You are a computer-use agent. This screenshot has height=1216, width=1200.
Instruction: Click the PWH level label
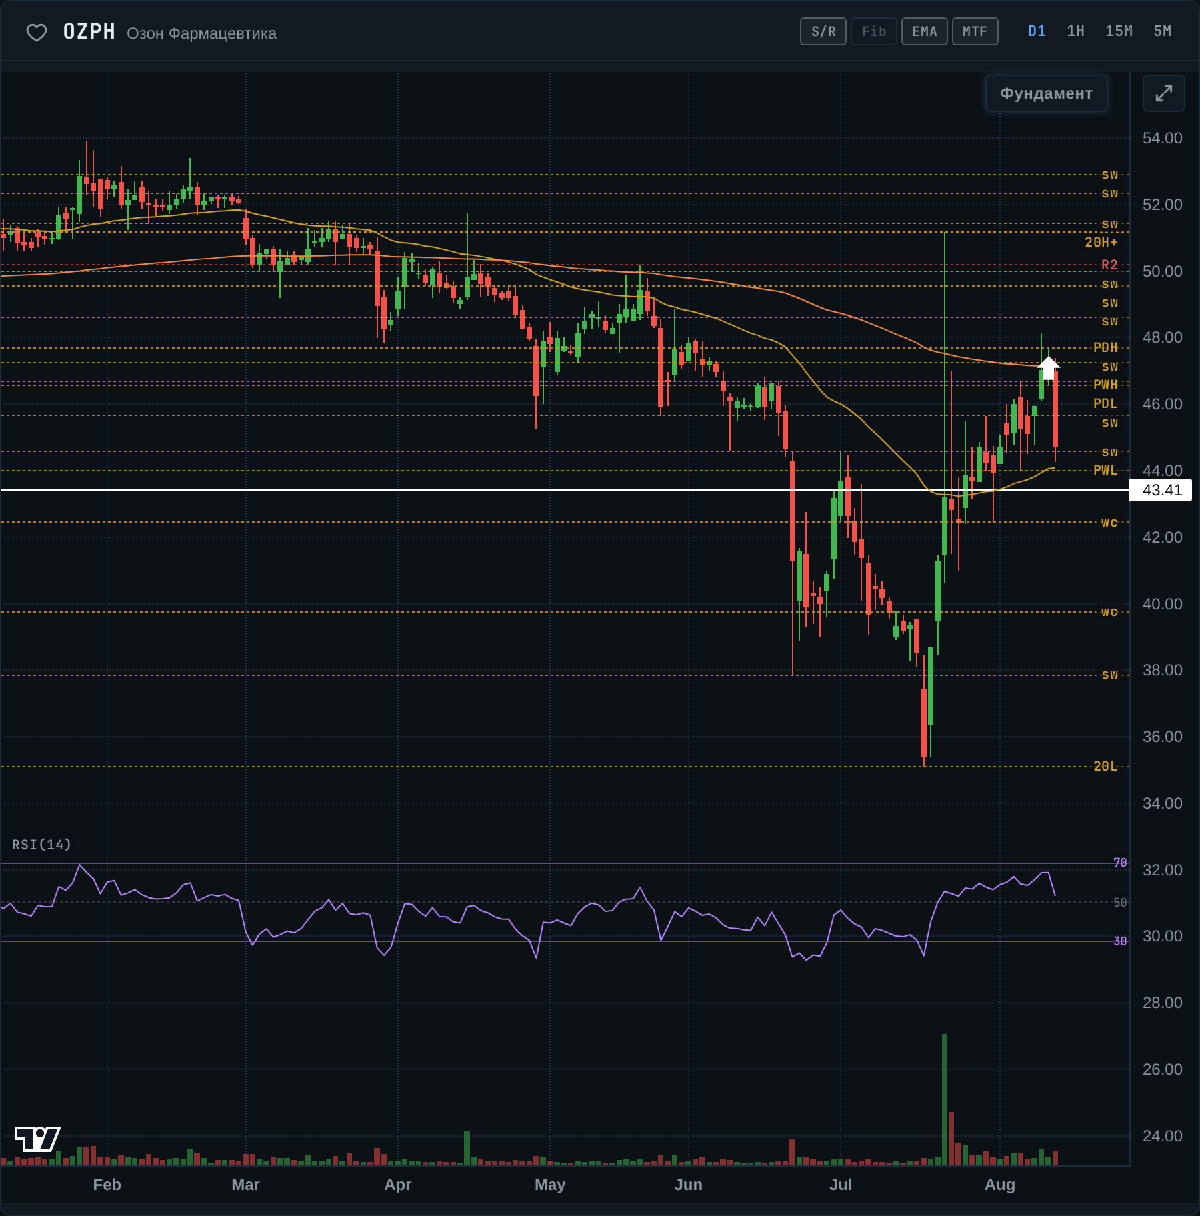tap(1105, 385)
